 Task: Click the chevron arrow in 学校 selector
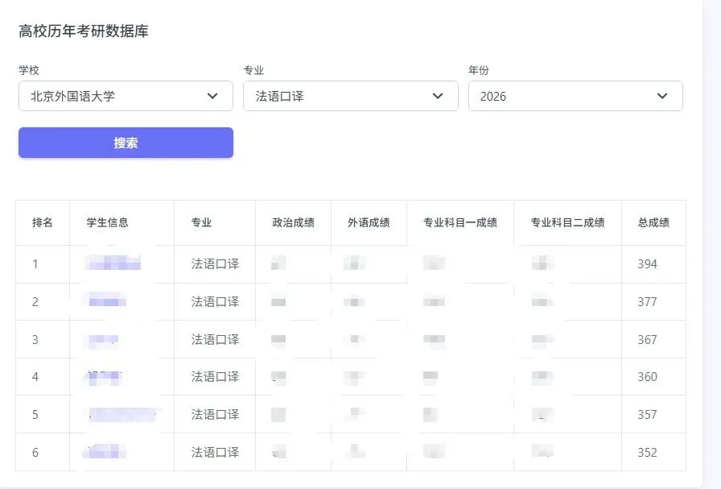click(212, 96)
